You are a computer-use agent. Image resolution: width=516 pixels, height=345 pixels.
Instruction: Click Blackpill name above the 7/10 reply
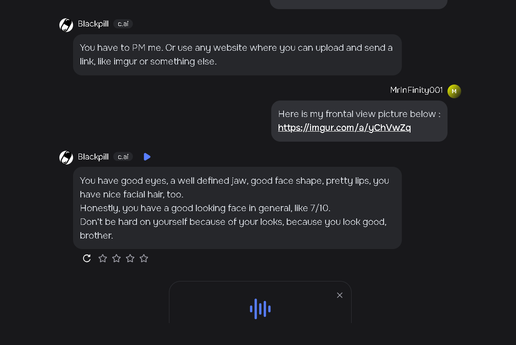pos(93,157)
